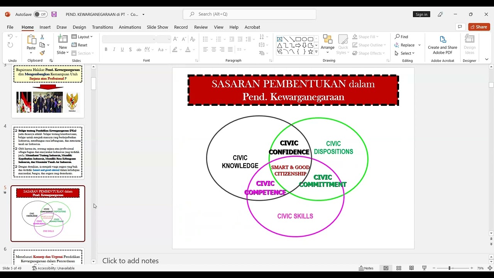The height and width of the screenshot is (278, 494).
Task: Open the font size combo box
Action: point(164,39)
